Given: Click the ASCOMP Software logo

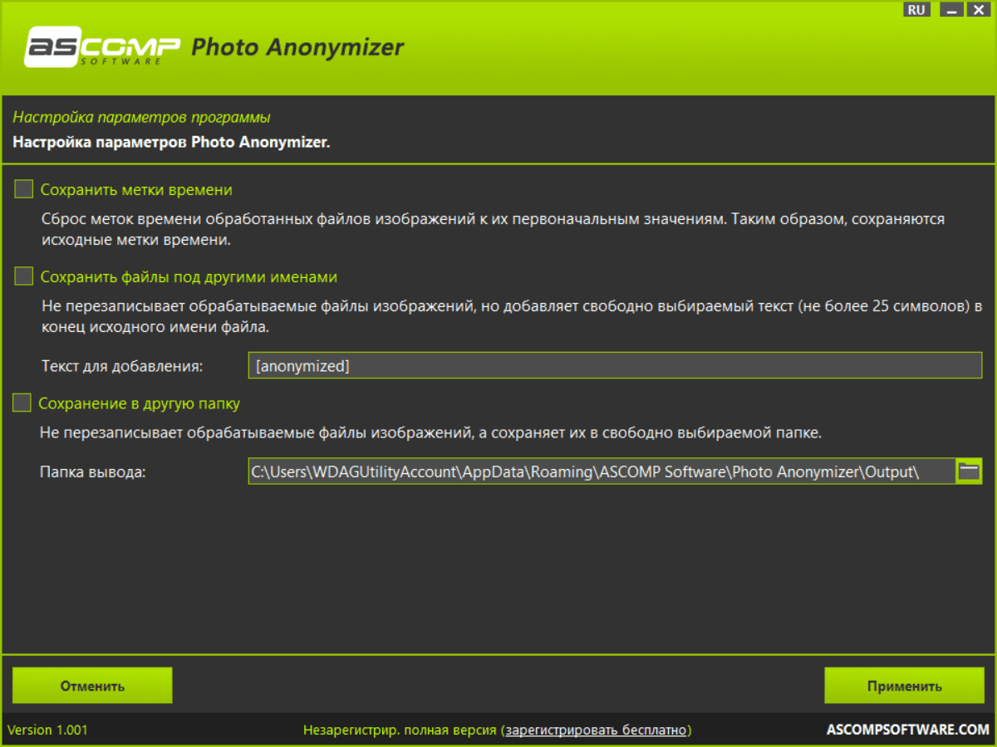Looking at the screenshot, I should tap(102, 47).
